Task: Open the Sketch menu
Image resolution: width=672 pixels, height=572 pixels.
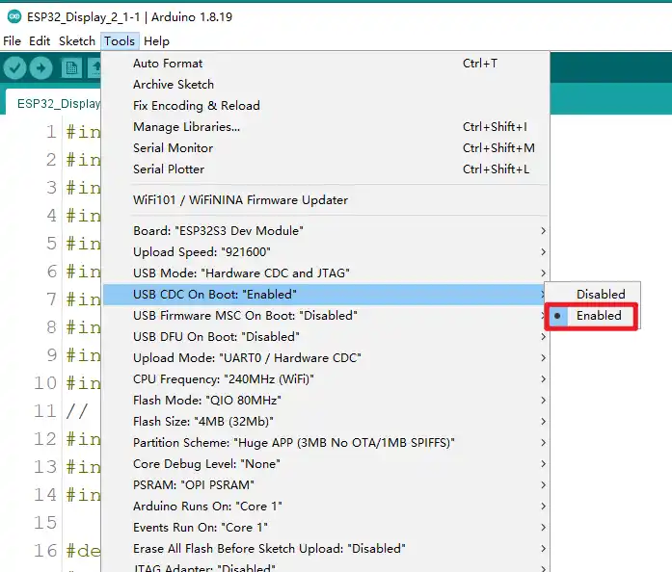Action: (x=77, y=41)
